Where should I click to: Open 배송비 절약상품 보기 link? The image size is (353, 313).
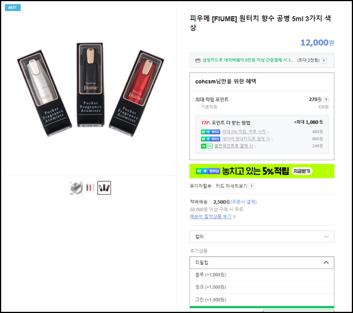pos(210,216)
